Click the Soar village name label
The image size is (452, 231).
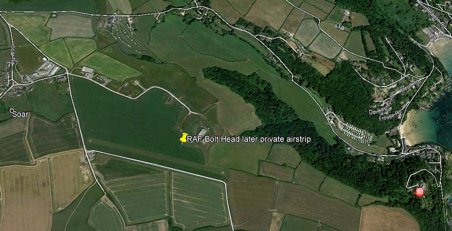tap(21, 115)
